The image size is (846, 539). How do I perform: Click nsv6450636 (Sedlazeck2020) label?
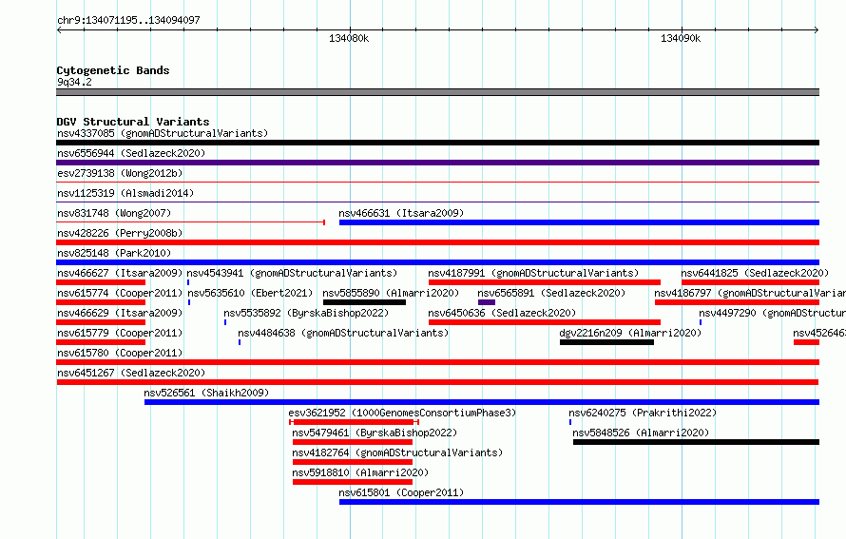(502, 313)
